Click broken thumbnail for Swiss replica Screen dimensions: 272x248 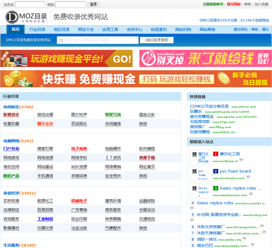point(201,191)
